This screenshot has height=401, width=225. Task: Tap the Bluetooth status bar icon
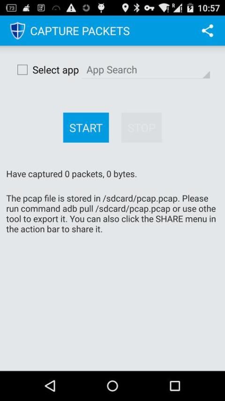[137, 8]
